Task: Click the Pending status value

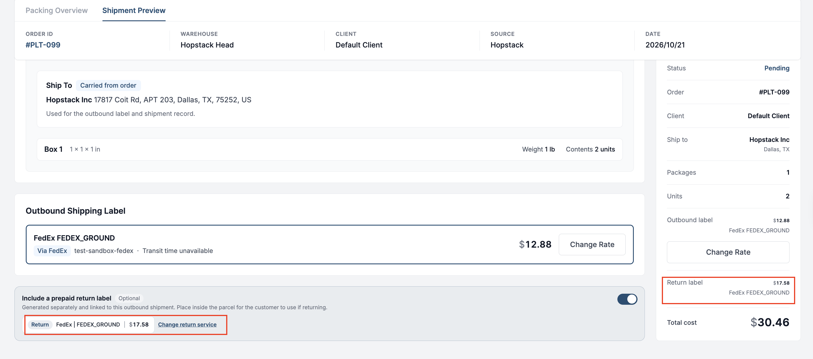Action: pyautogui.click(x=776, y=68)
